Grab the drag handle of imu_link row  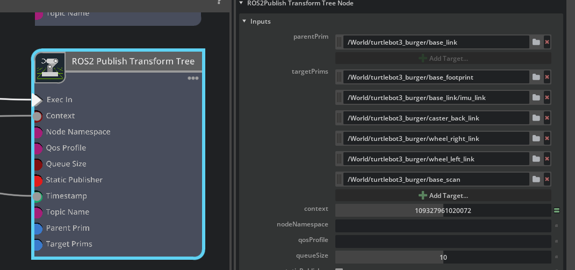click(339, 97)
